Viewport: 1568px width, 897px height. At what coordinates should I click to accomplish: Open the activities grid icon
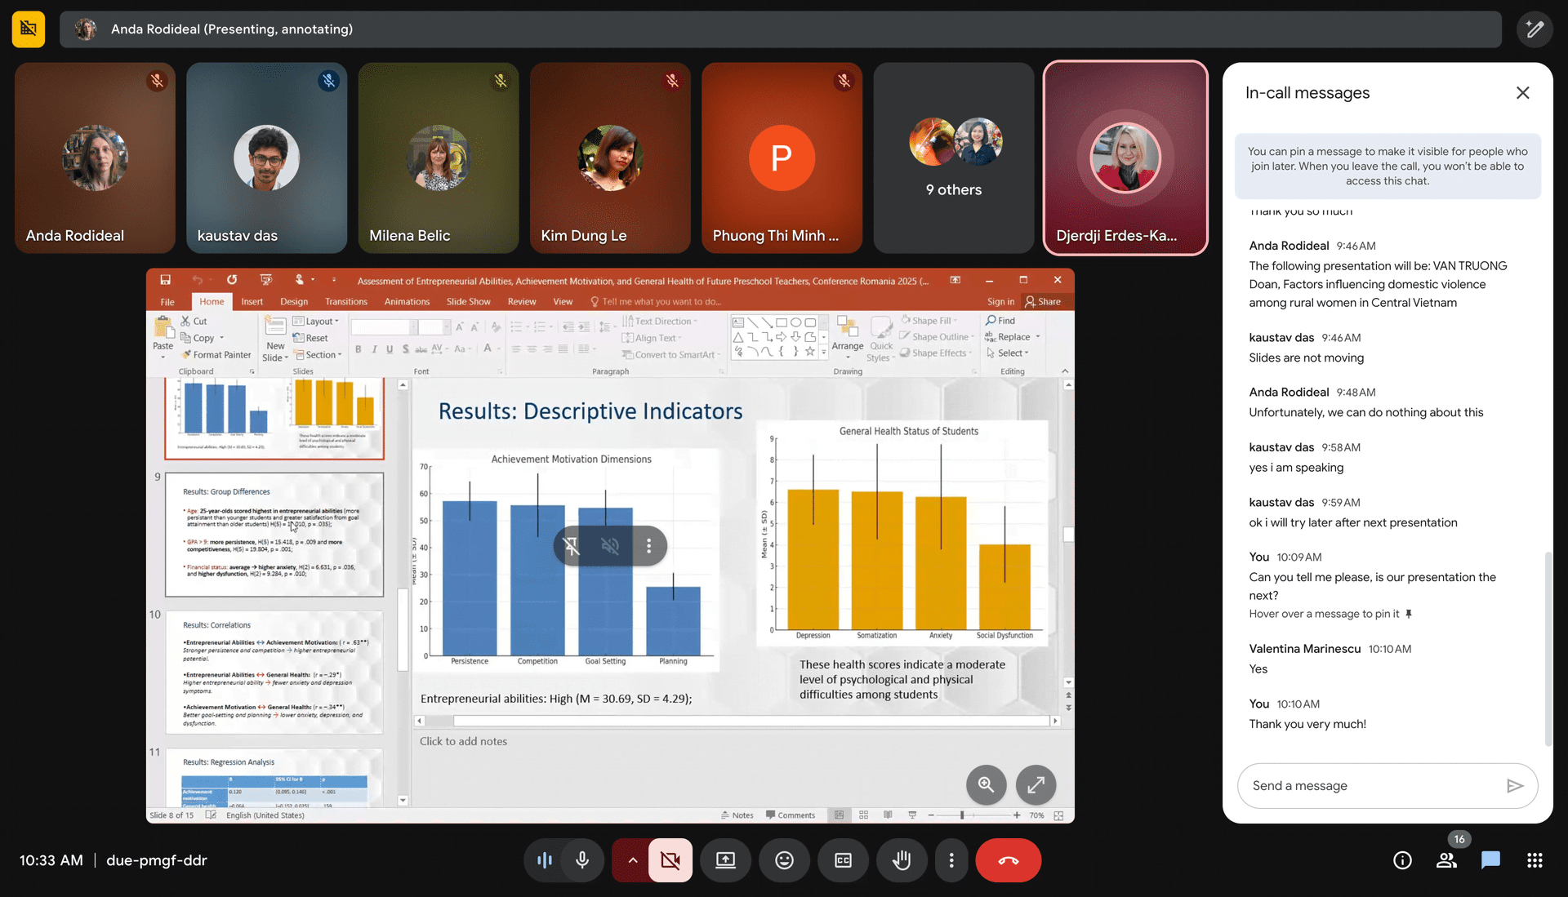[x=1535, y=860]
